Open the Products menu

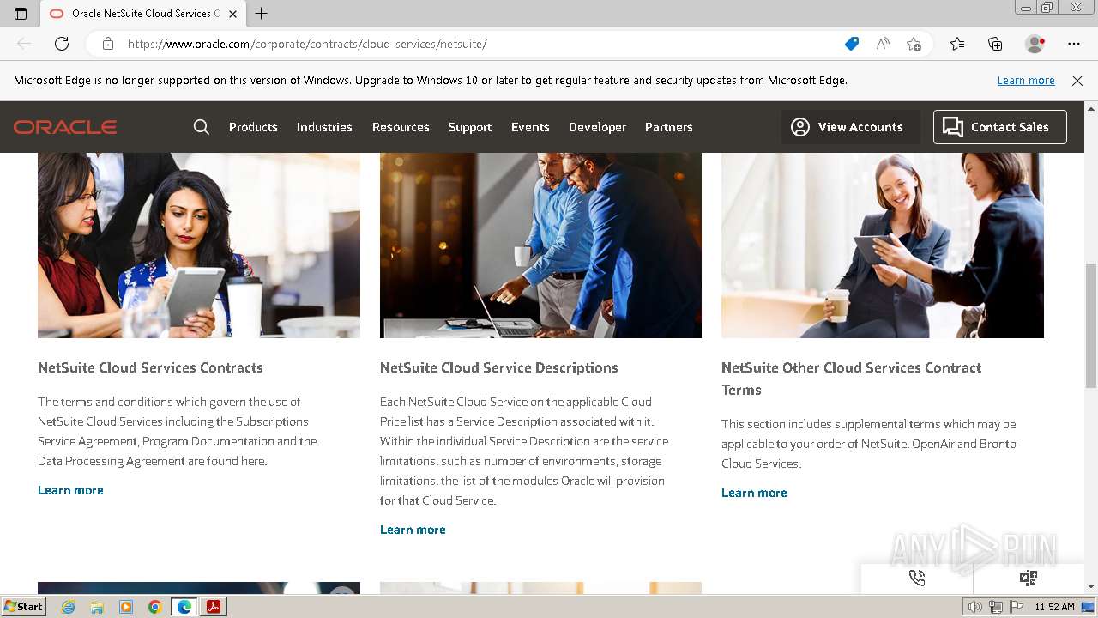click(253, 127)
